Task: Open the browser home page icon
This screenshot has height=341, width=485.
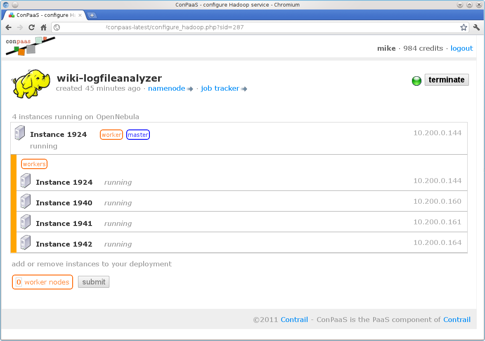Action: pyautogui.click(x=44, y=28)
